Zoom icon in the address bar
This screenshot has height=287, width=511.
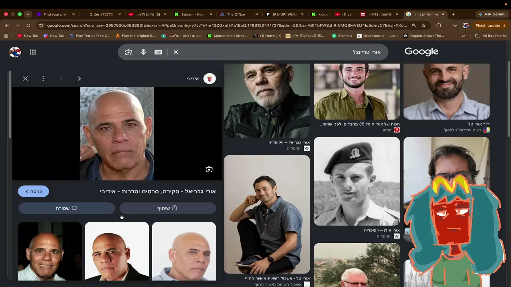tap(414, 25)
